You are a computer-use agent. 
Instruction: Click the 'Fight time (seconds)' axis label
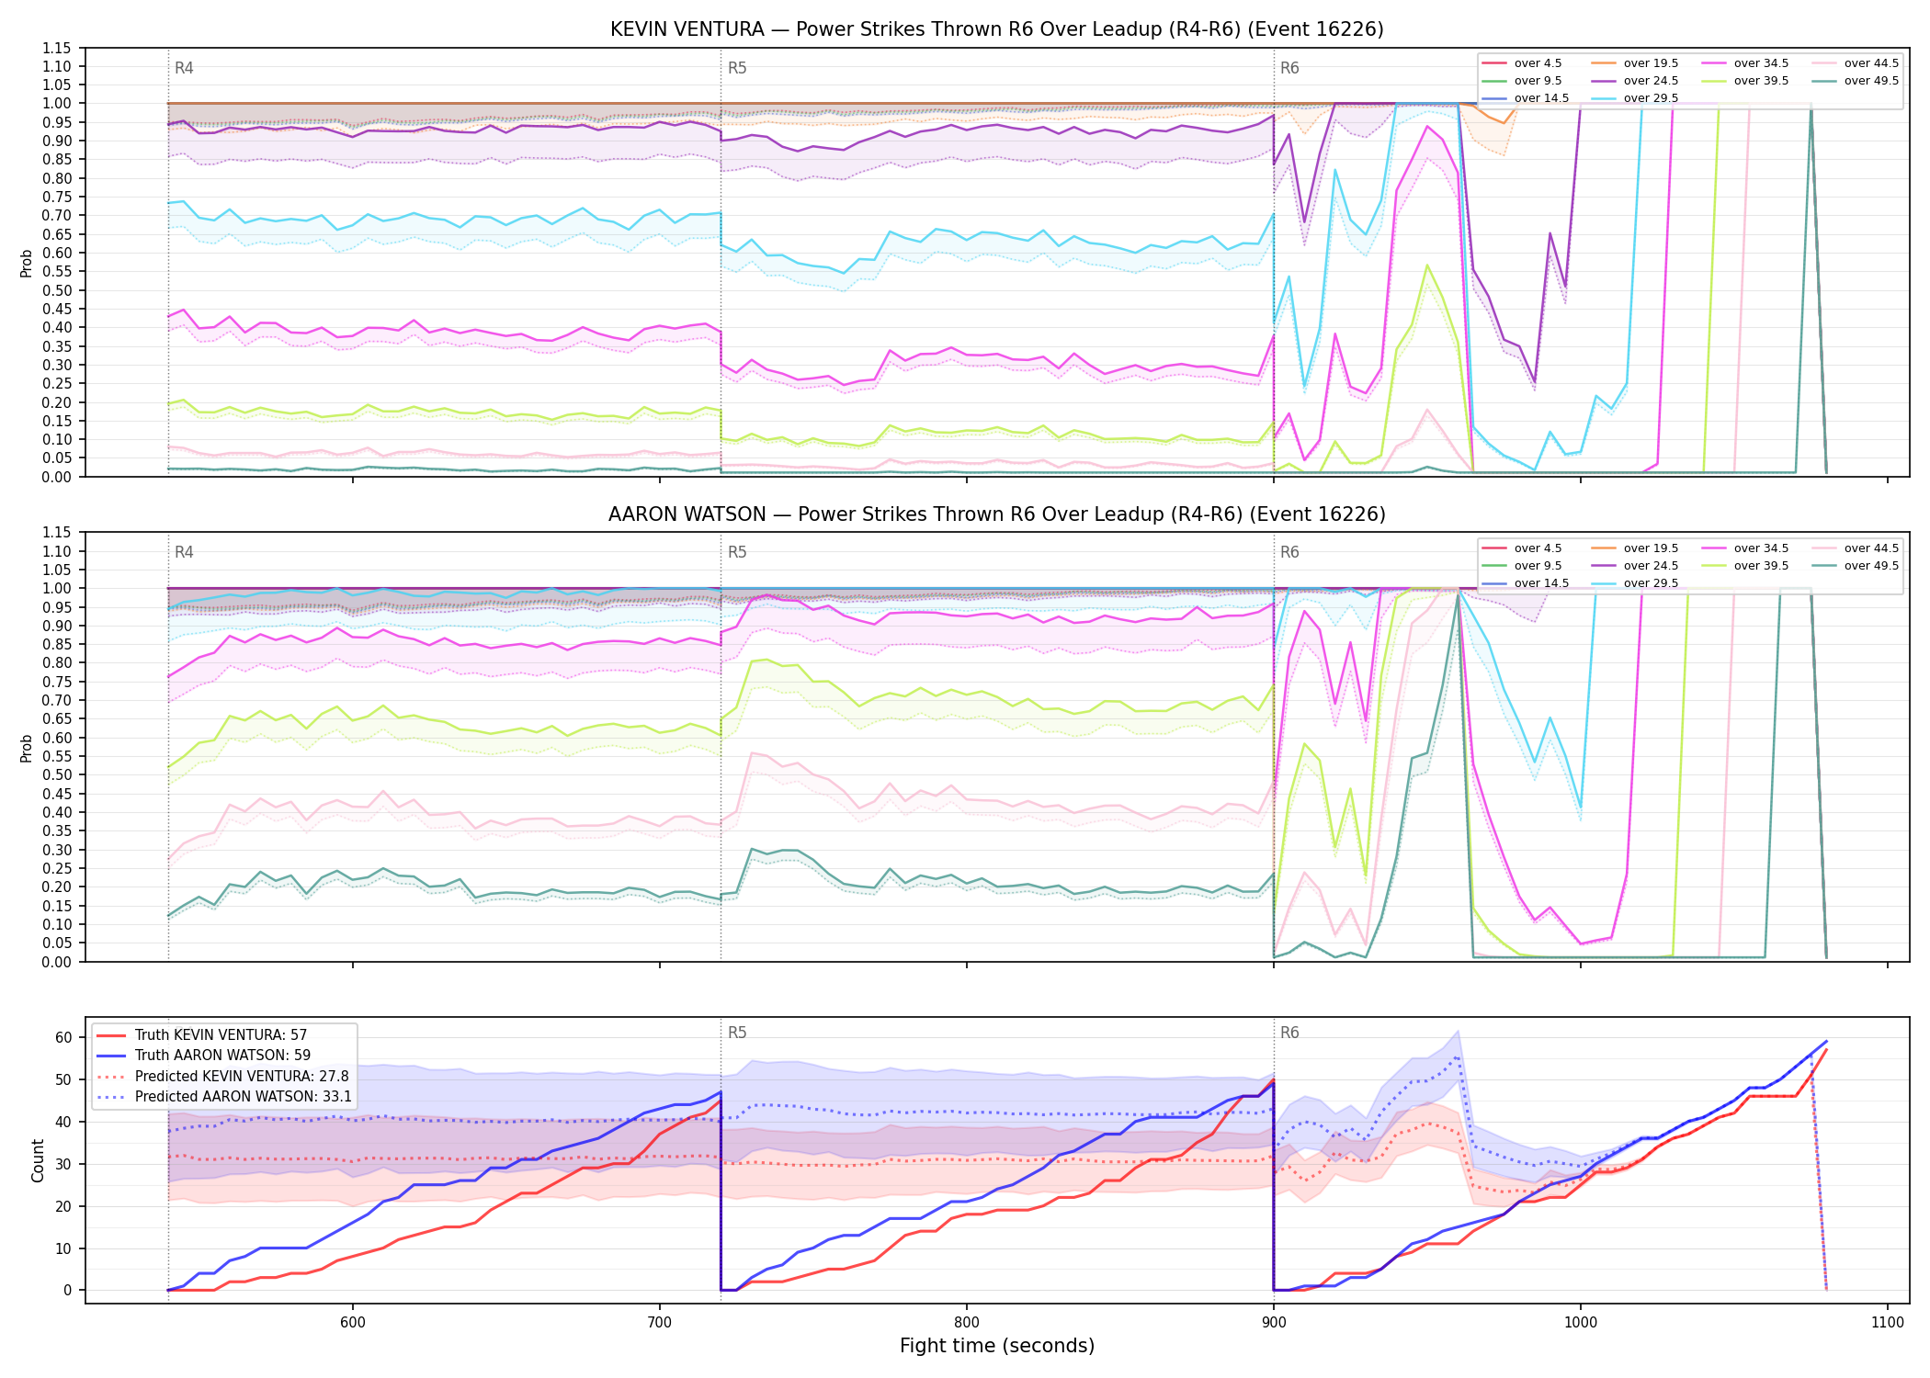point(997,1346)
